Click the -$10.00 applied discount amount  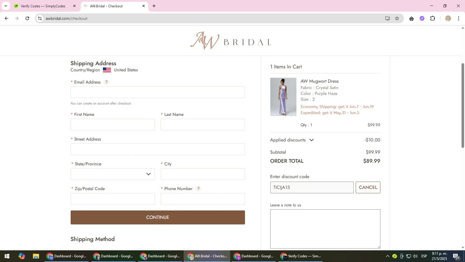(372, 140)
